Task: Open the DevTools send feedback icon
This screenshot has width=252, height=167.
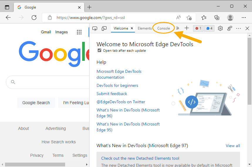Action: [229, 28]
